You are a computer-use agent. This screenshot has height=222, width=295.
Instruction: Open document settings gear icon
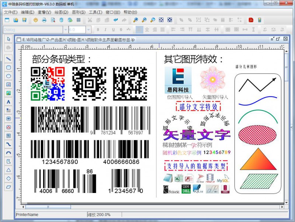click(x=35, y=20)
